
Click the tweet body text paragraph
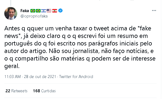[x=80, y=47]
